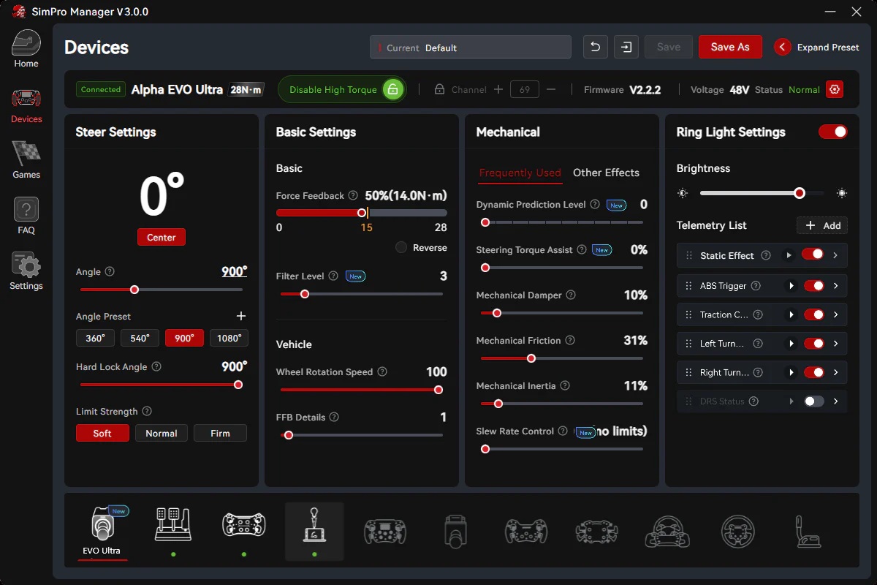Click the help icon next to Force Feedback
The image size is (877, 585).
coord(353,196)
